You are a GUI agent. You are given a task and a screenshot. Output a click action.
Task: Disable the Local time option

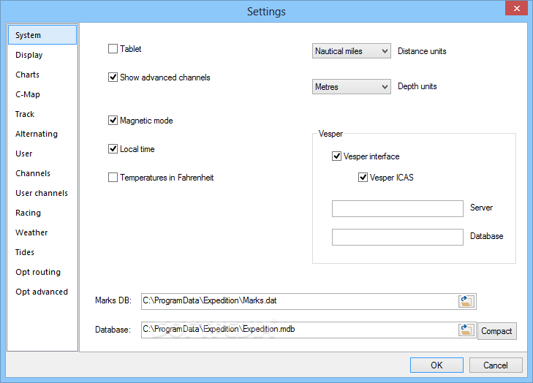(113, 149)
